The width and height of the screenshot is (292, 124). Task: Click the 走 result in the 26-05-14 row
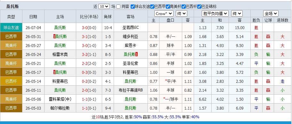click(x=282, y=81)
